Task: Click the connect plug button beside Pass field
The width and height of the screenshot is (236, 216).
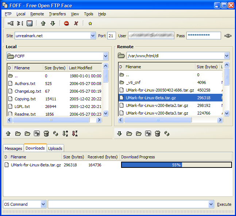Action: click(228, 36)
